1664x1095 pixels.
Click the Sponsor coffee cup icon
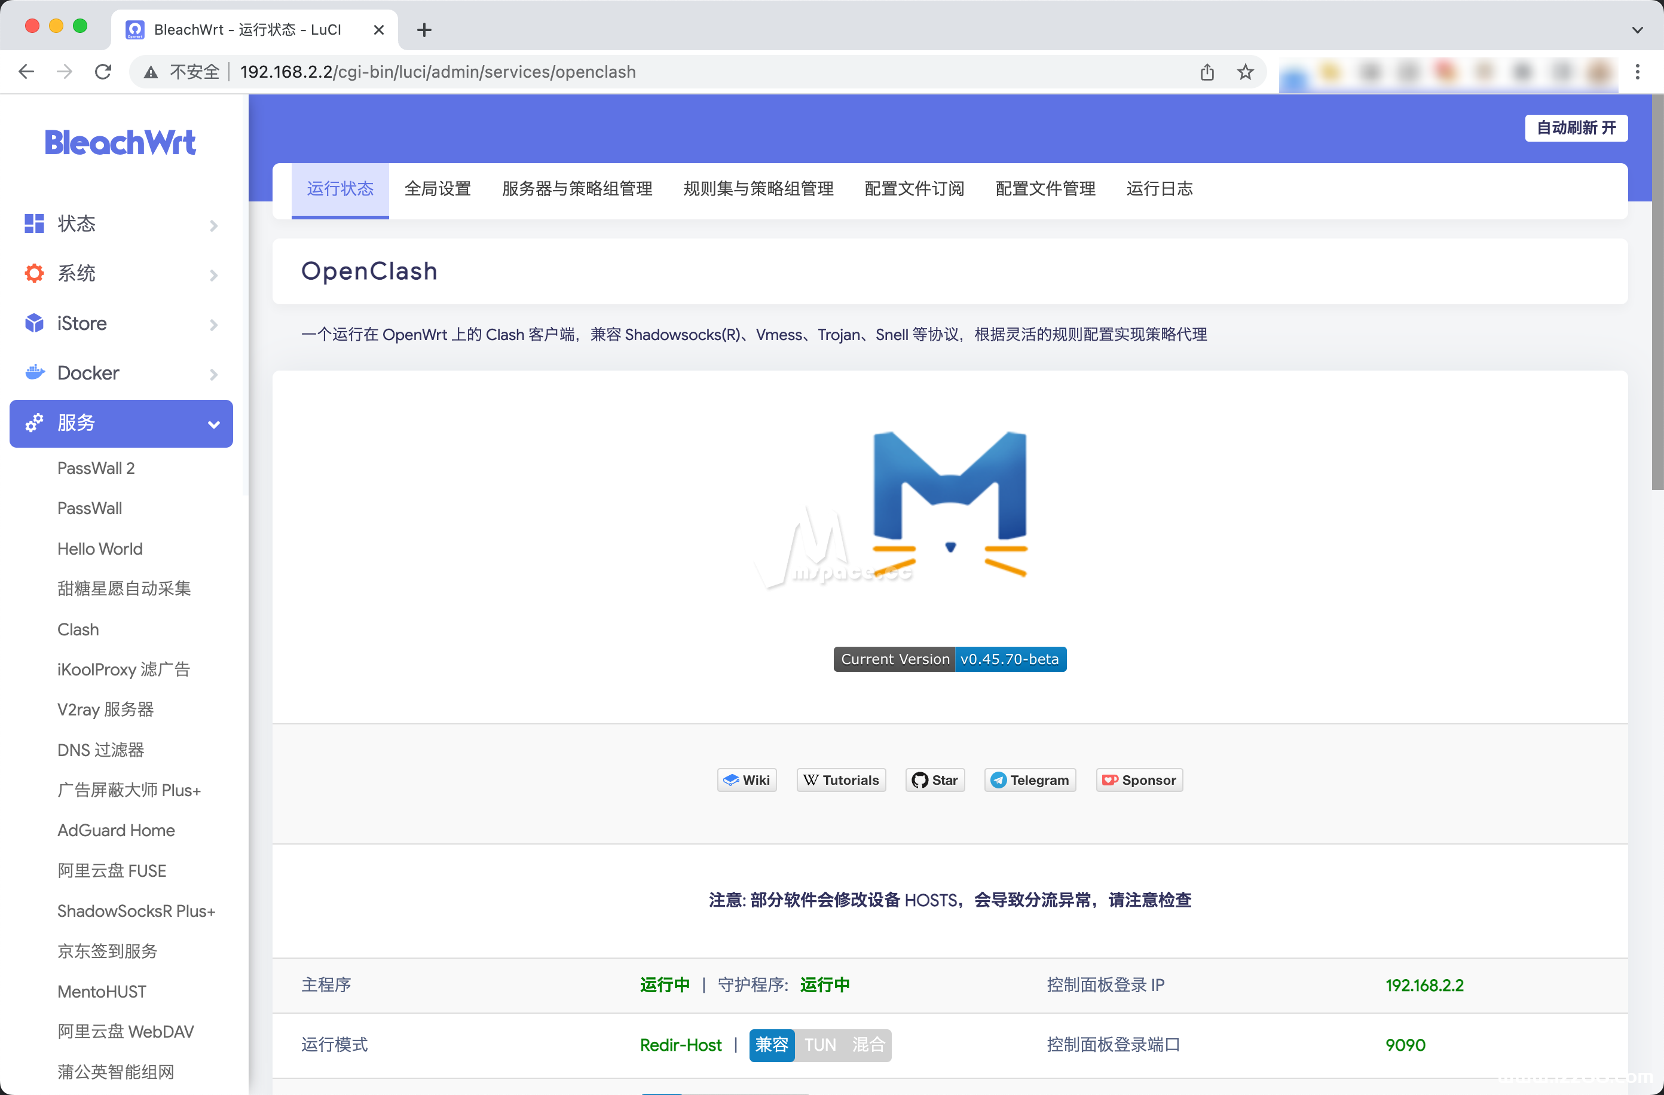pyautogui.click(x=1111, y=779)
